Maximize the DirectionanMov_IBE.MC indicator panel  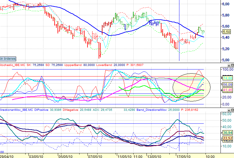[232, 110]
